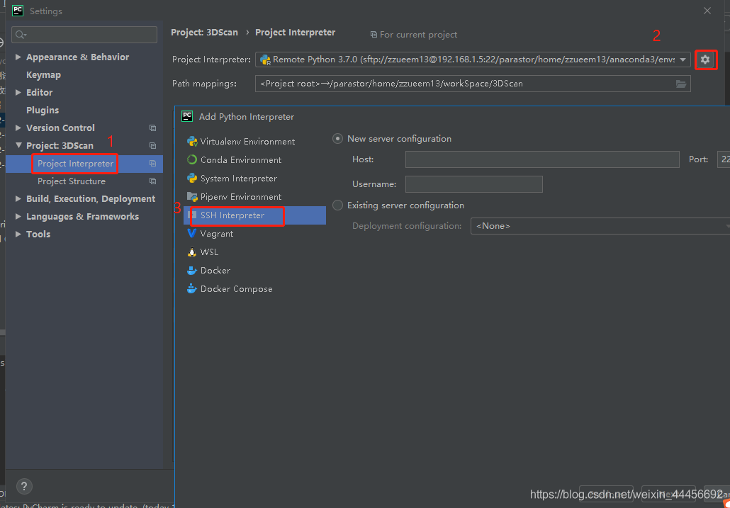Click the Host input field
The height and width of the screenshot is (508, 730).
tap(542, 159)
